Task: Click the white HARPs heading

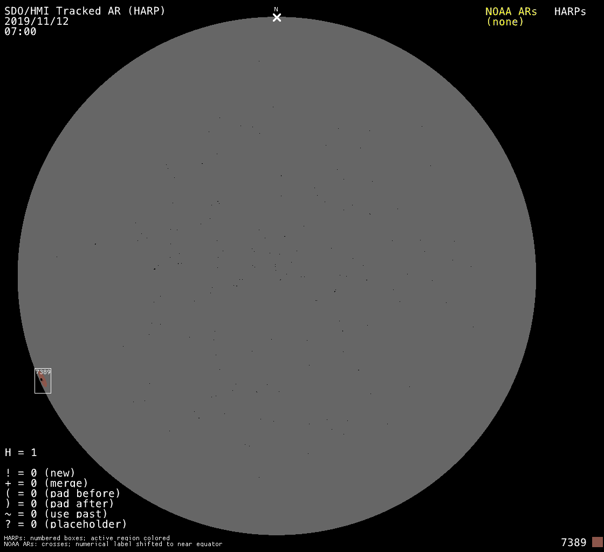Action: [570, 12]
